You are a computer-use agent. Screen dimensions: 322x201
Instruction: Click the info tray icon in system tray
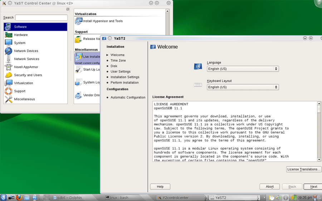coord(286,198)
